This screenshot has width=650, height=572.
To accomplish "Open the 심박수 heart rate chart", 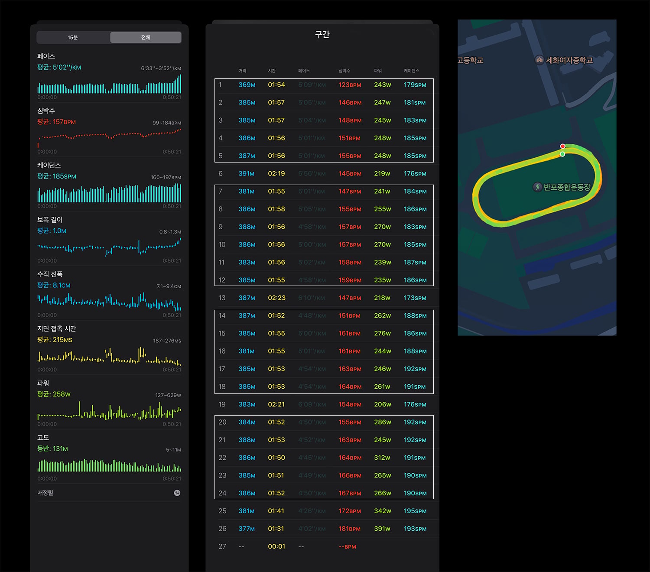I will (109, 130).
